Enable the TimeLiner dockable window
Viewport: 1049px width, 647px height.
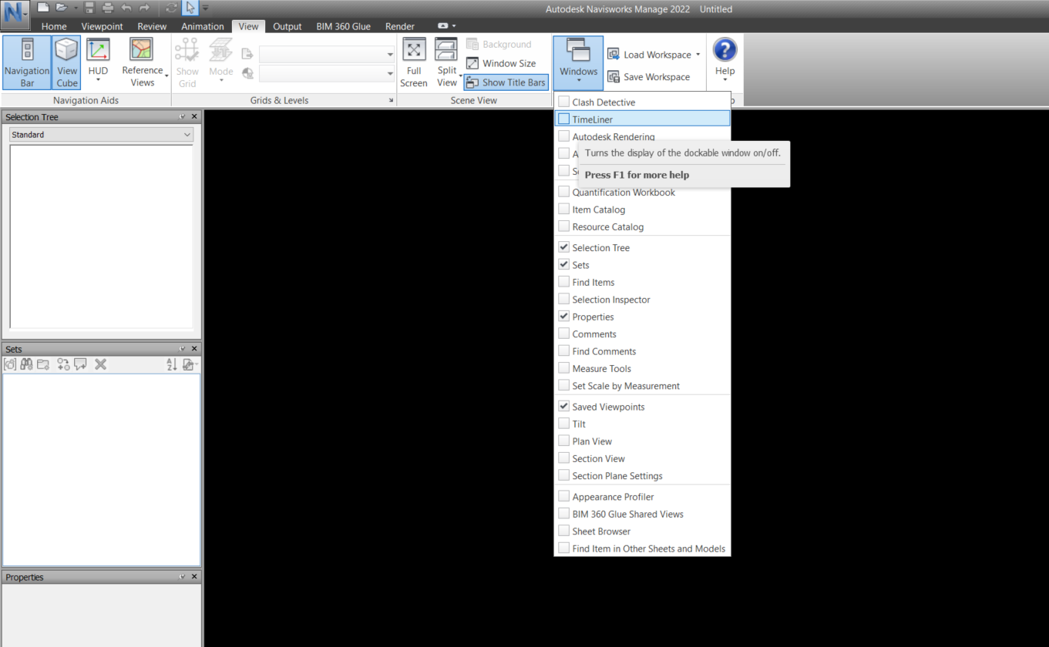(x=594, y=119)
